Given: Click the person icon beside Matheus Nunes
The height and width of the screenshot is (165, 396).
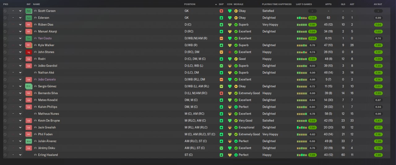Looking at the screenshot, I should click(x=35, y=114).
